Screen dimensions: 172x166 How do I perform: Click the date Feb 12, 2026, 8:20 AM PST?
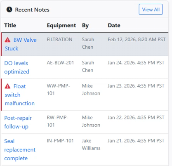[137, 40]
